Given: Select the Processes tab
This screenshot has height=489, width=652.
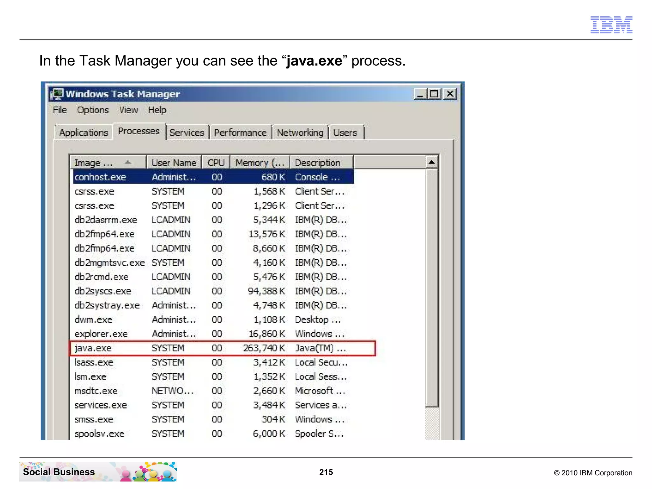Looking at the screenshot, I should click(139, 131).
